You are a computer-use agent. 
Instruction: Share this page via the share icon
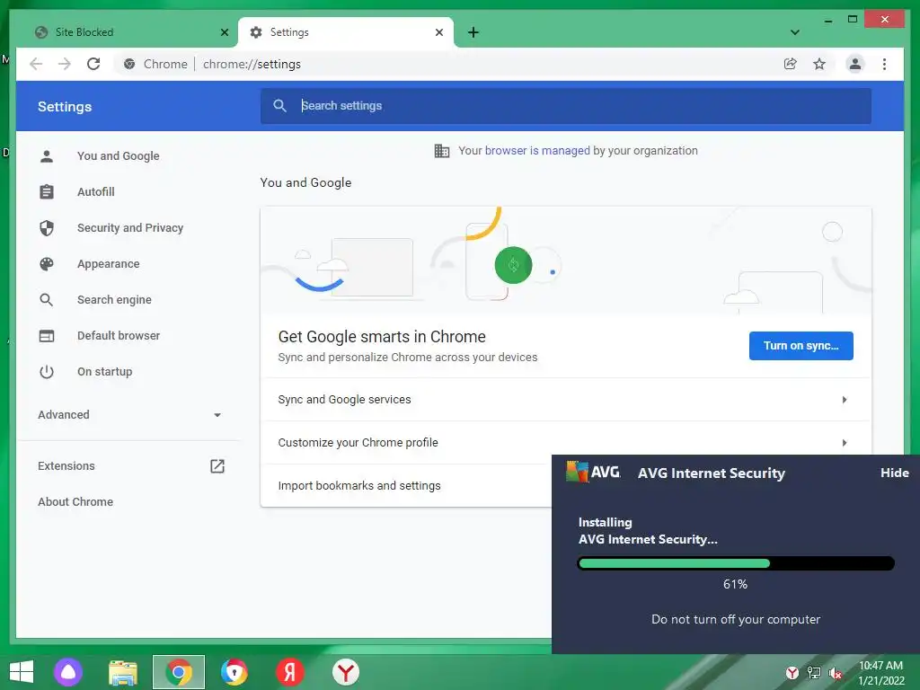791,64
